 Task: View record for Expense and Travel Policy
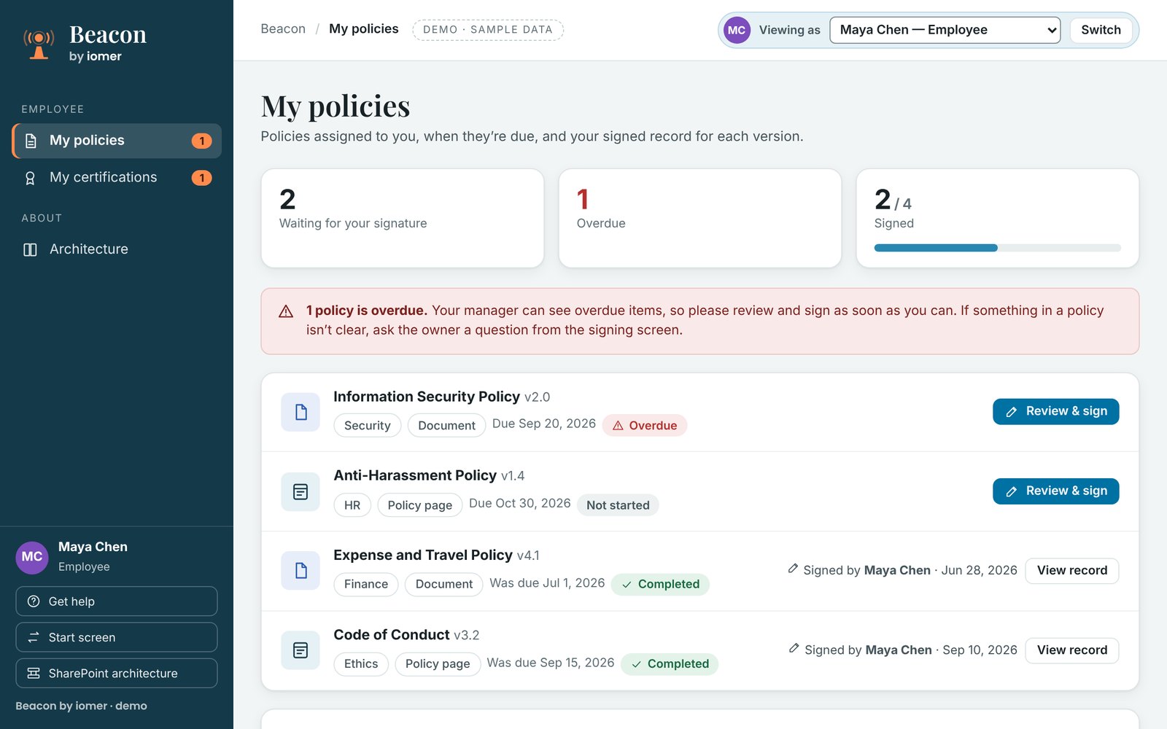pos(1071,571)
